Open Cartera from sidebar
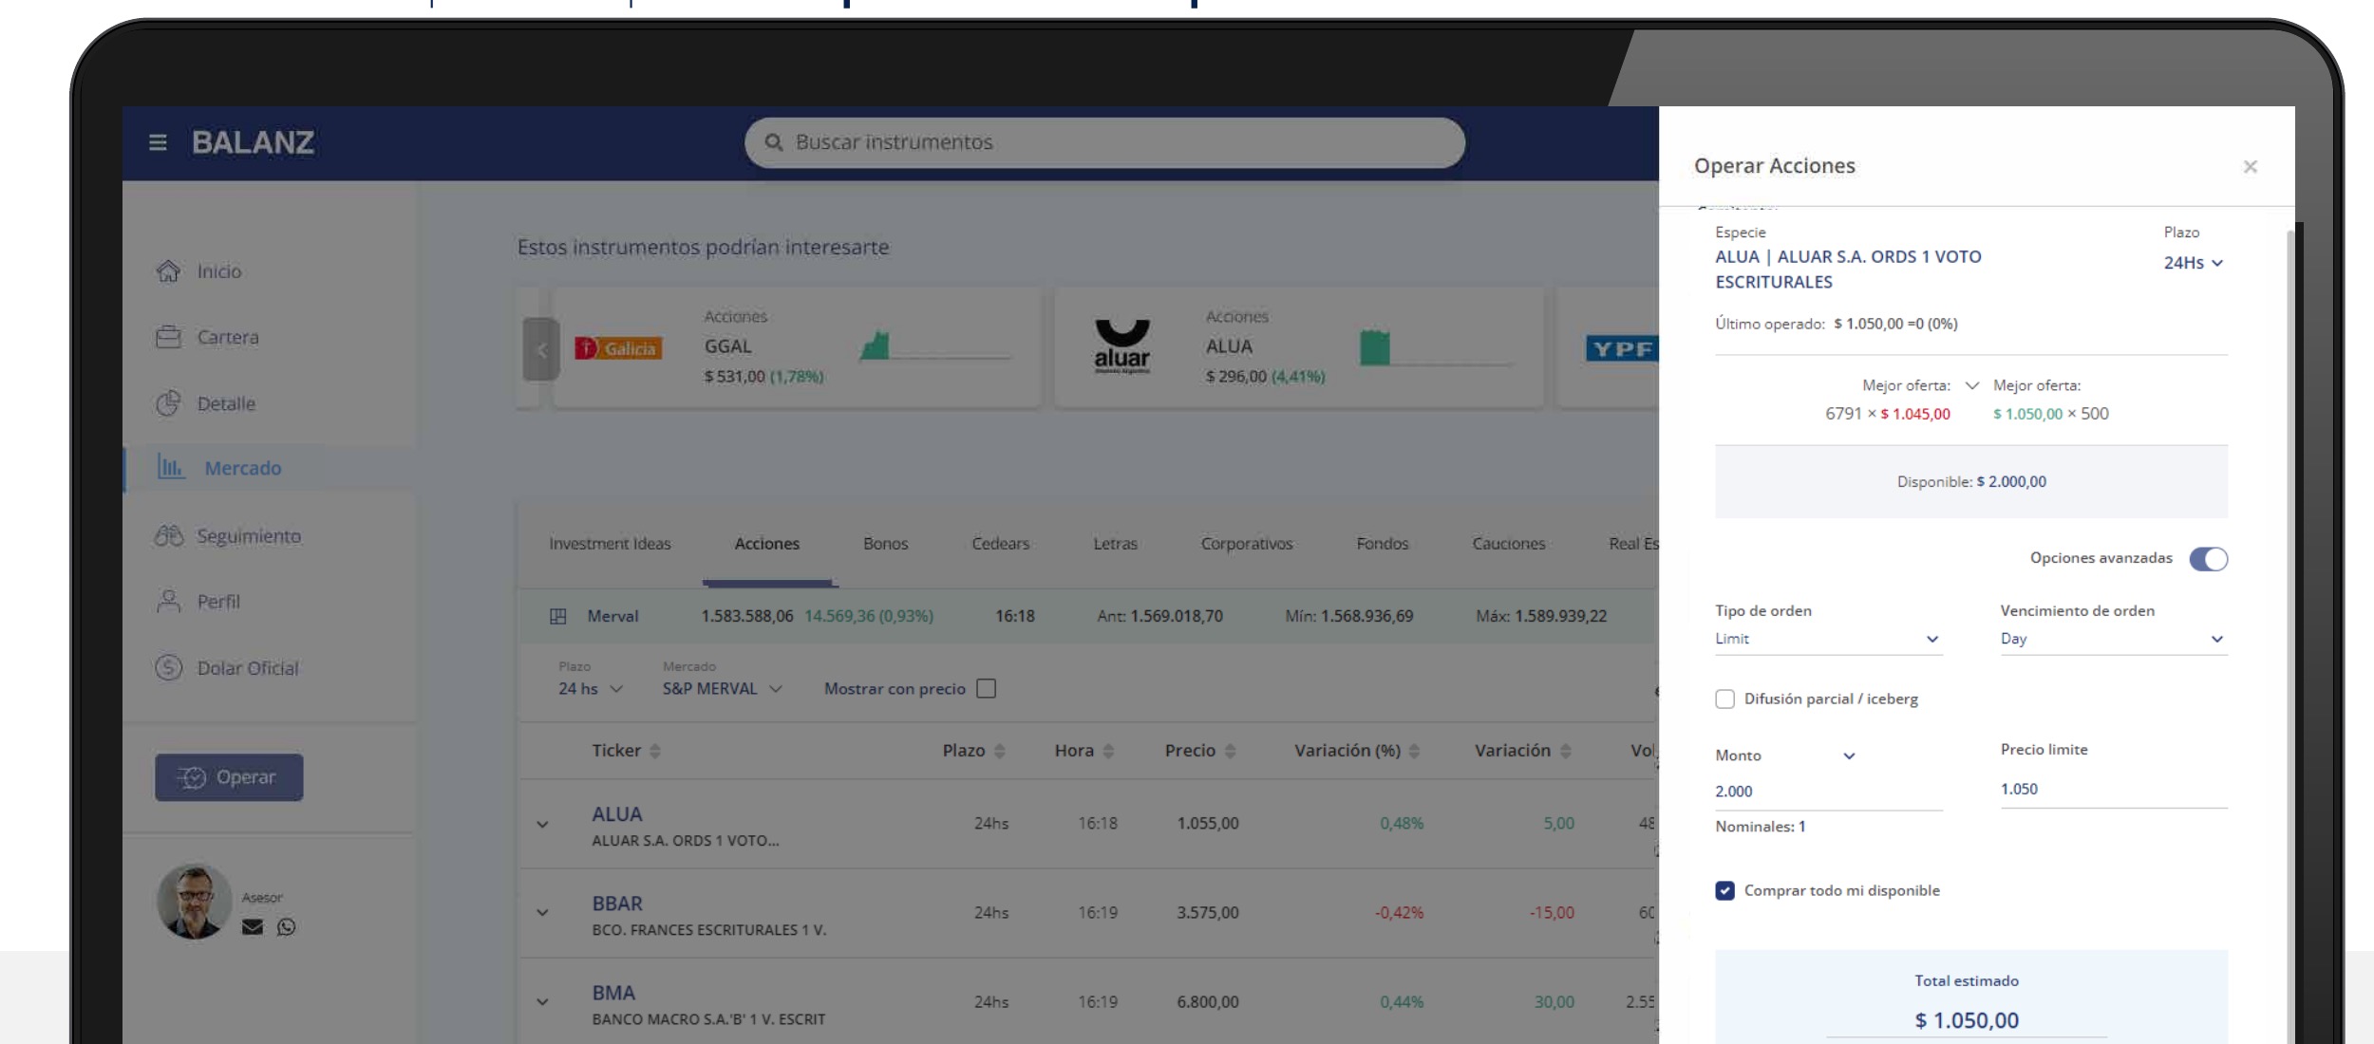This screenshot has width=2374, height=1044. click(x=228, y=337)
